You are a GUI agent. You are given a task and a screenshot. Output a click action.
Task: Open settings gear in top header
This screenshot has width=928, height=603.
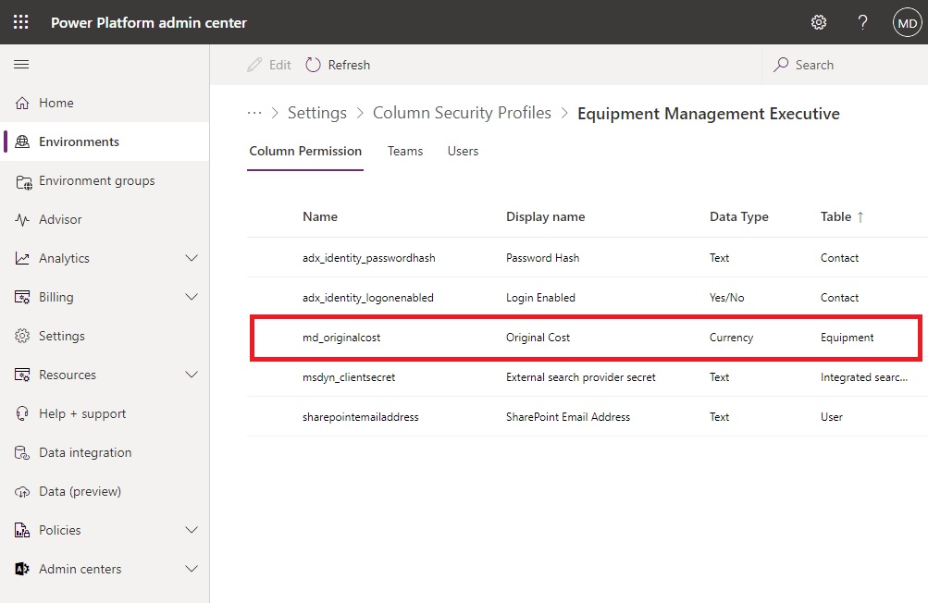819,22
